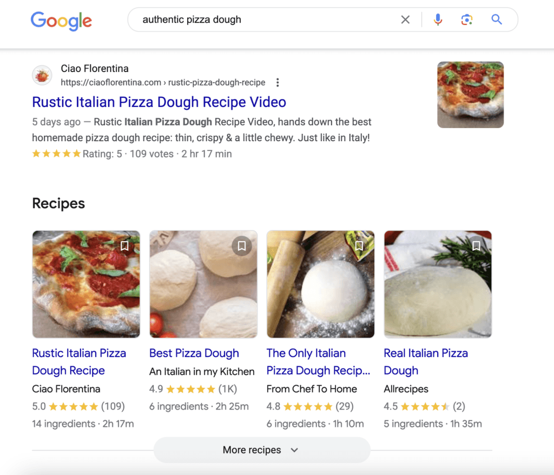Open Ciao Florentina result options menu
This screenshot has height=475, width=554.
tap(278, 82)
